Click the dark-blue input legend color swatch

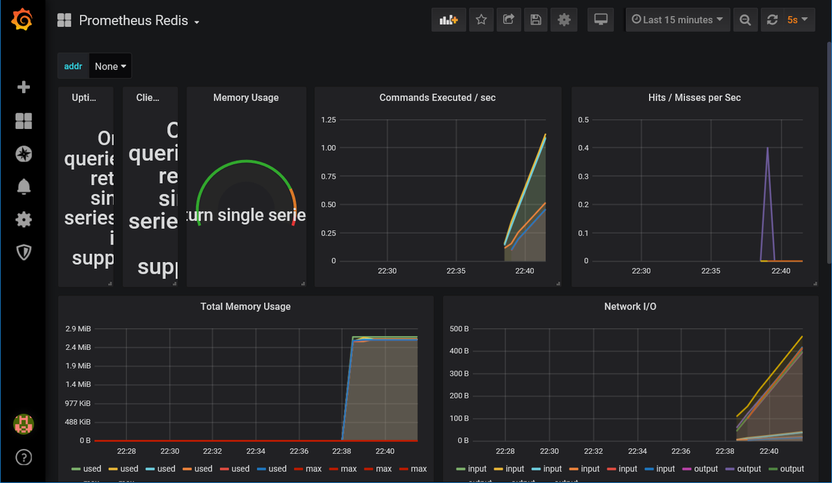pos(649,469)
